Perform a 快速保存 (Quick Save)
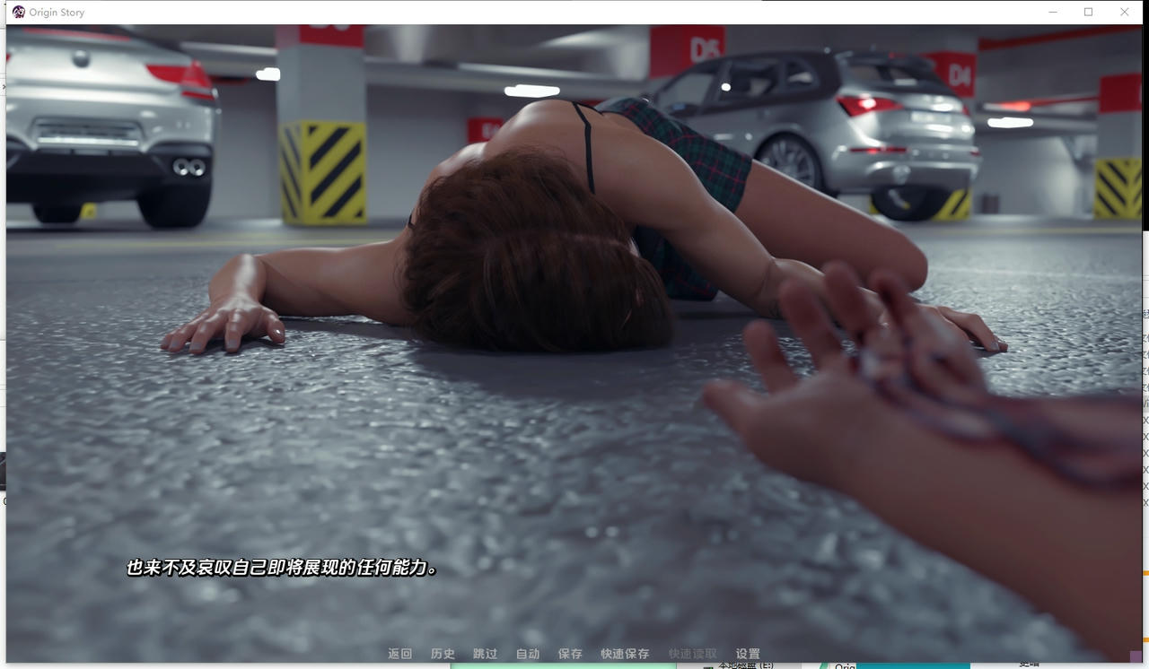 click(625, 653)
